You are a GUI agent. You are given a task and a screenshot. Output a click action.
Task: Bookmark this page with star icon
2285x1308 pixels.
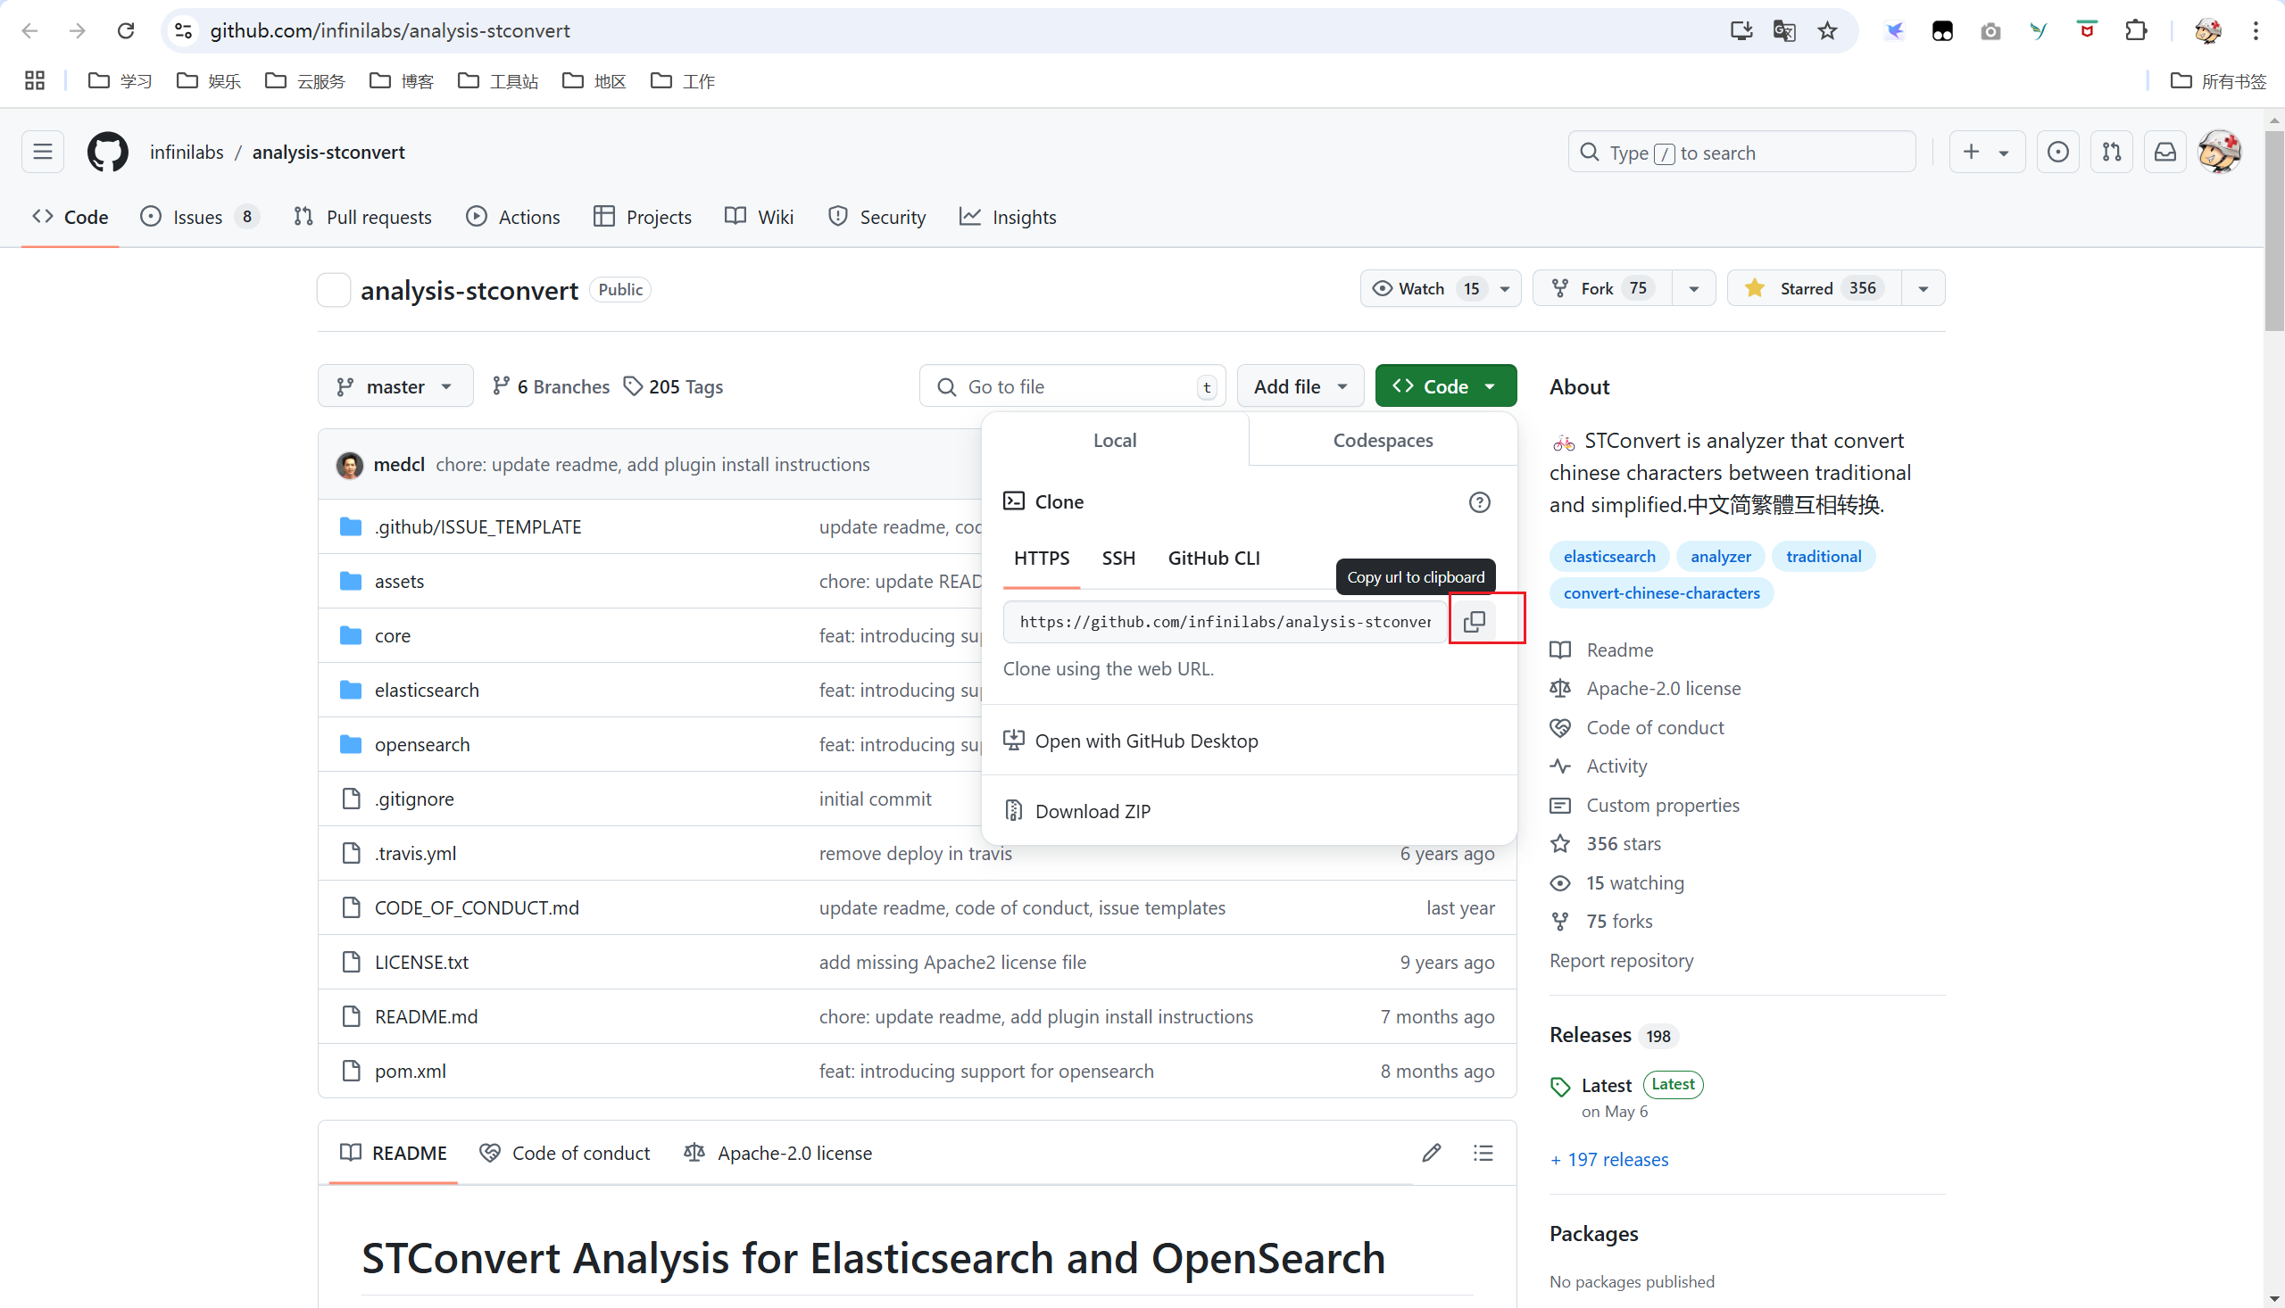(1828, 30)
